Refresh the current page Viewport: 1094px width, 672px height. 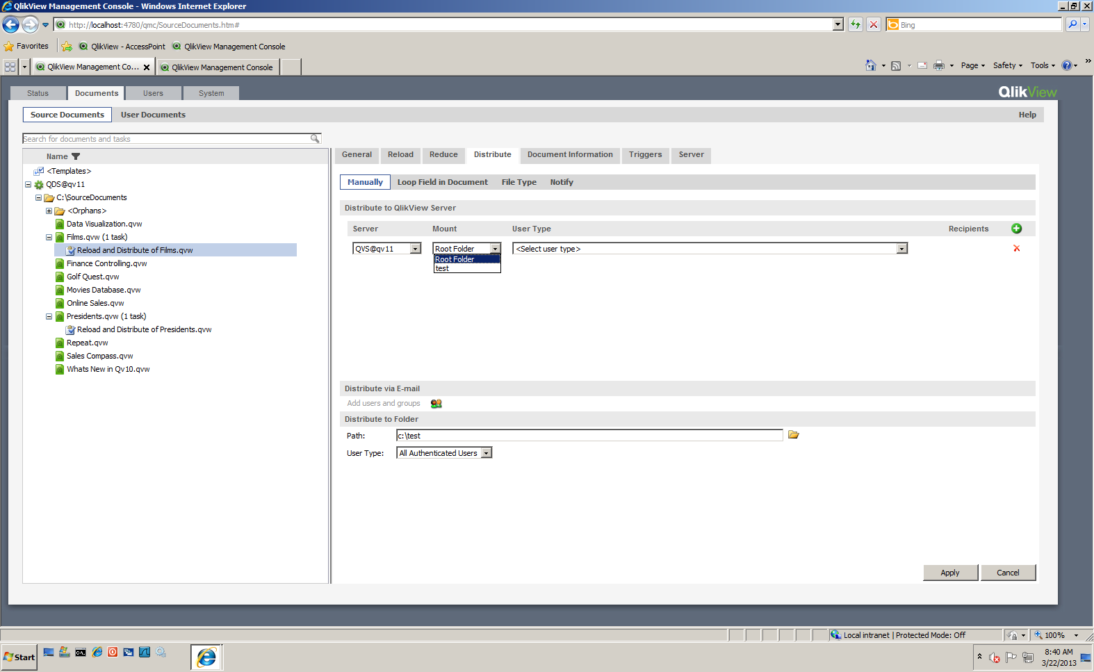click(855, 24)
